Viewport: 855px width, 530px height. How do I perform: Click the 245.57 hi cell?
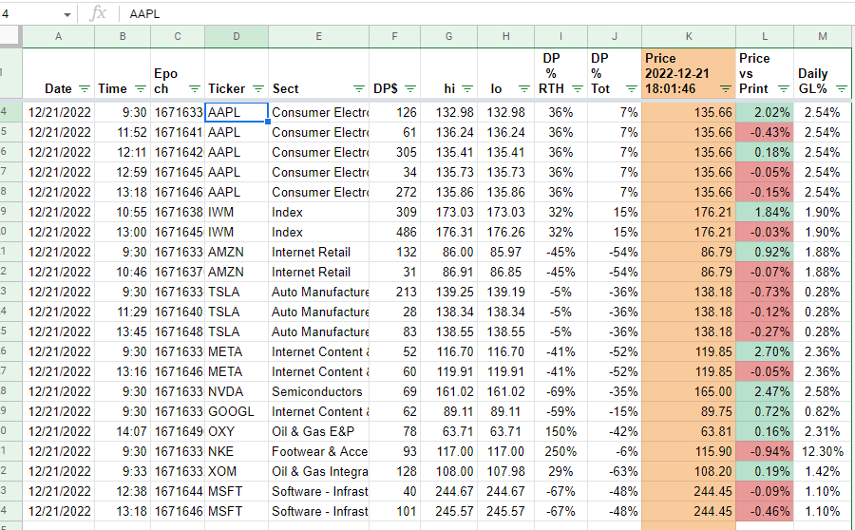coord(448,511)
